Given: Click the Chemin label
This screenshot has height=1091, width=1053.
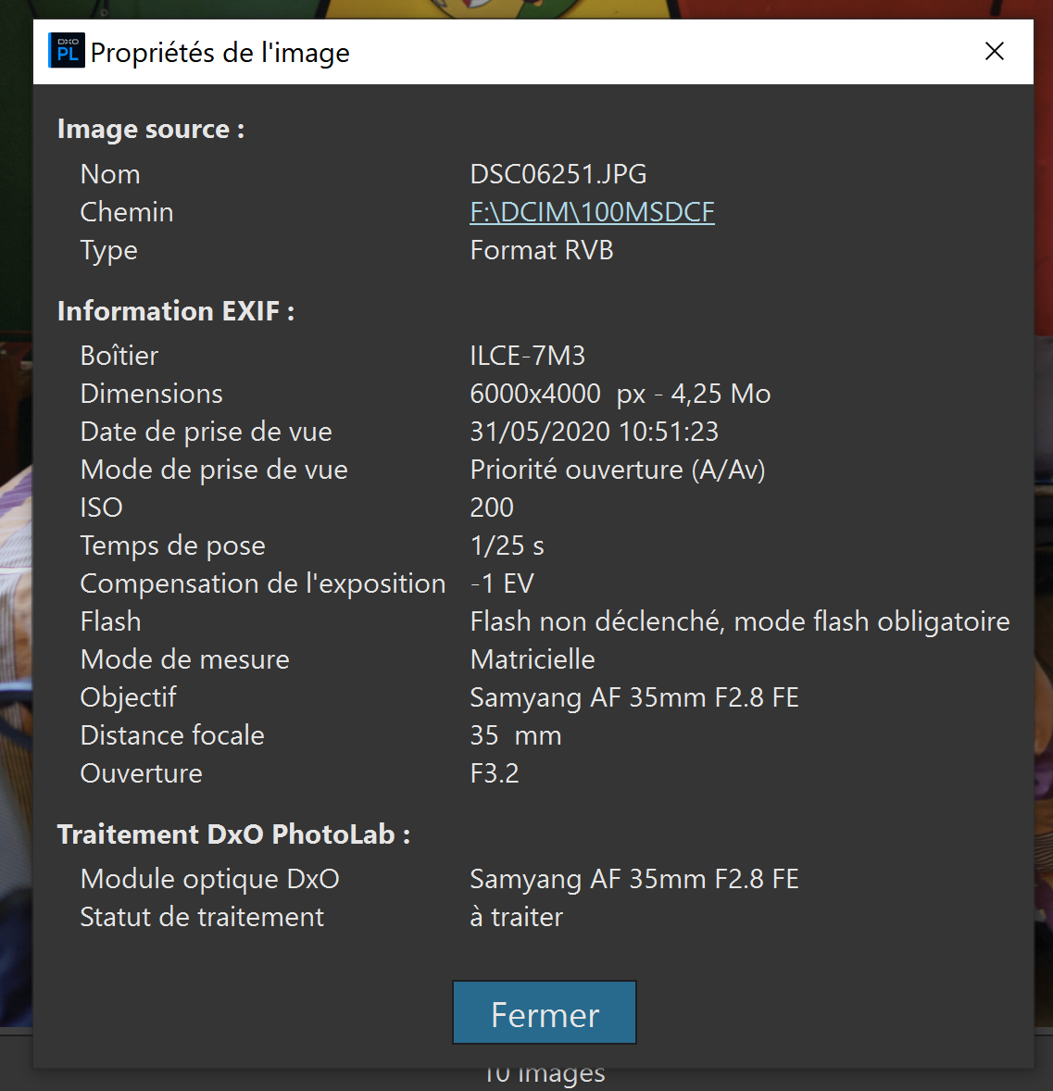Looking at the screenshot, I should point(127,212).
